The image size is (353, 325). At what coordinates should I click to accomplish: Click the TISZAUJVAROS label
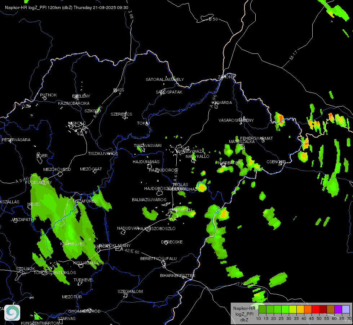103,153
